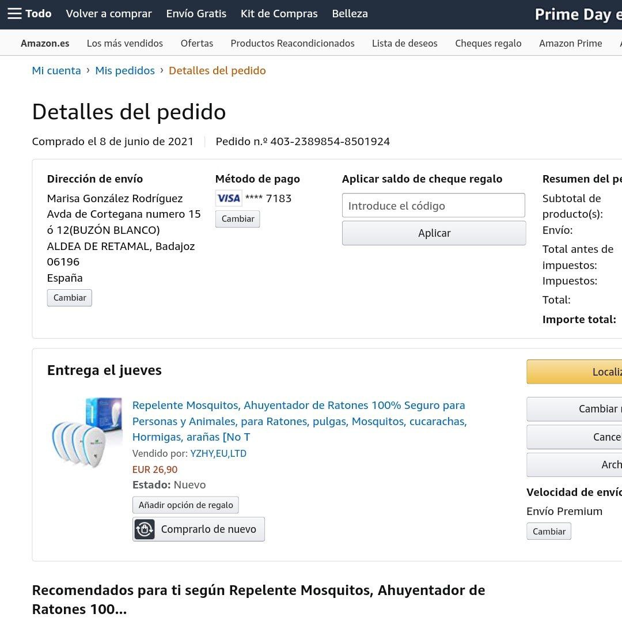Click Comprado el 8 de junio de 2021
Screen dimensions: 622x625
(x=113, y=142)
